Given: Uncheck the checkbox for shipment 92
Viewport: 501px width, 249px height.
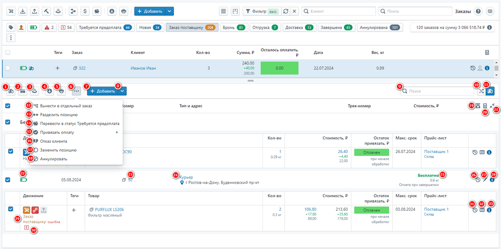Looking at the screenshot, I should pyautogui.click(x=7, y=180).
